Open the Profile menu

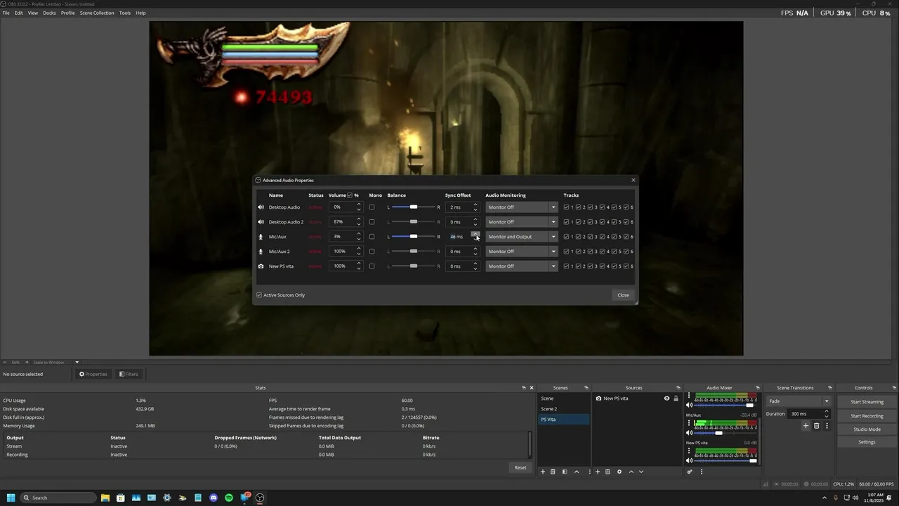(68, 13)
